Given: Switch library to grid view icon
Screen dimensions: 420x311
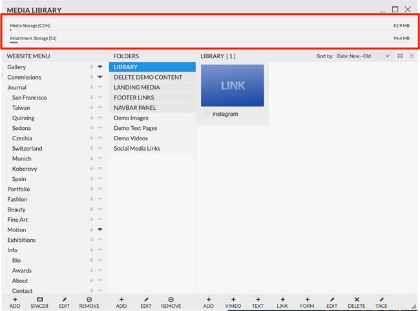Looking at the screenshot, I should (400, 56).
